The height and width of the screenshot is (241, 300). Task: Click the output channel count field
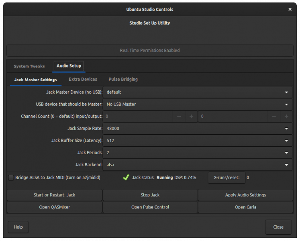[233, 116]
